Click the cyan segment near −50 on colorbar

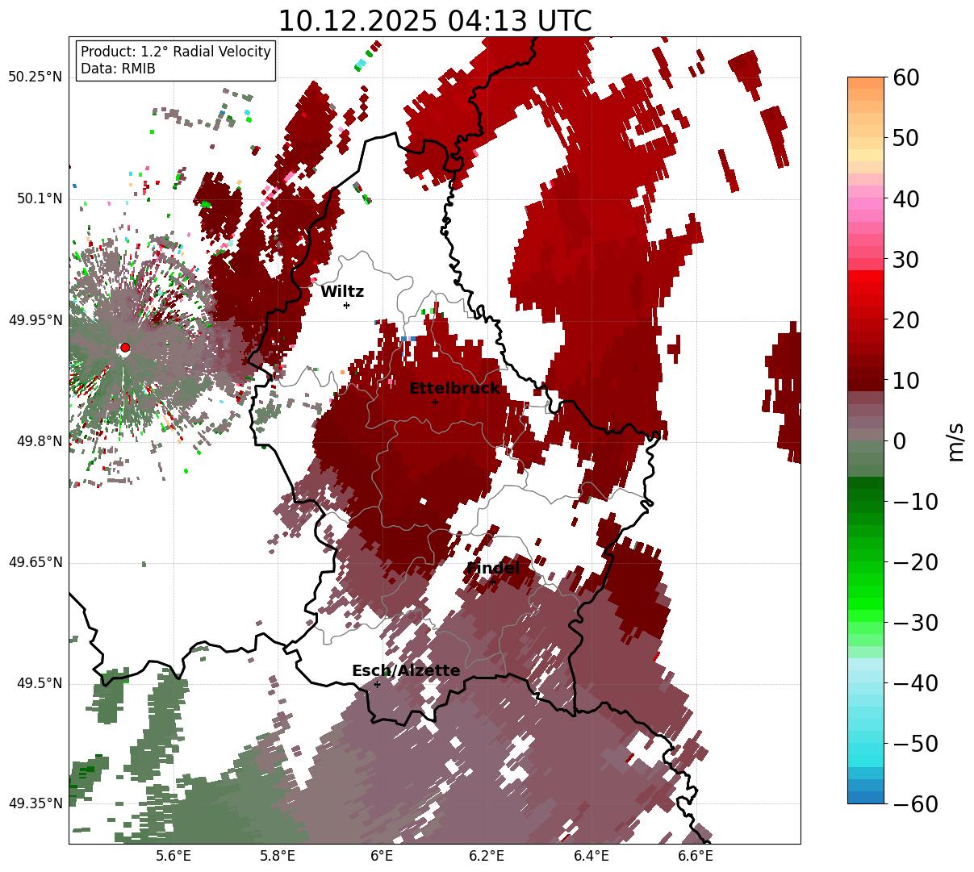(x=866, y=750)
